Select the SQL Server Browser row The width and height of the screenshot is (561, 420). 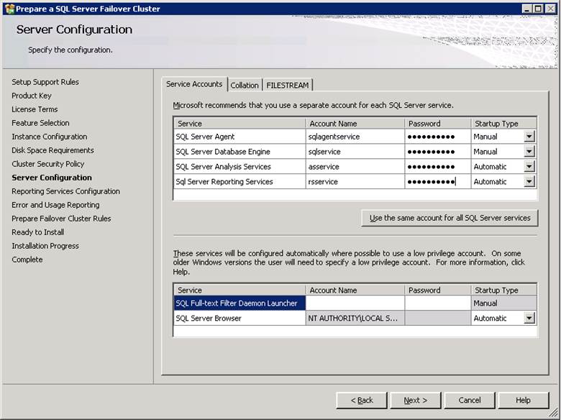(240, 318)
